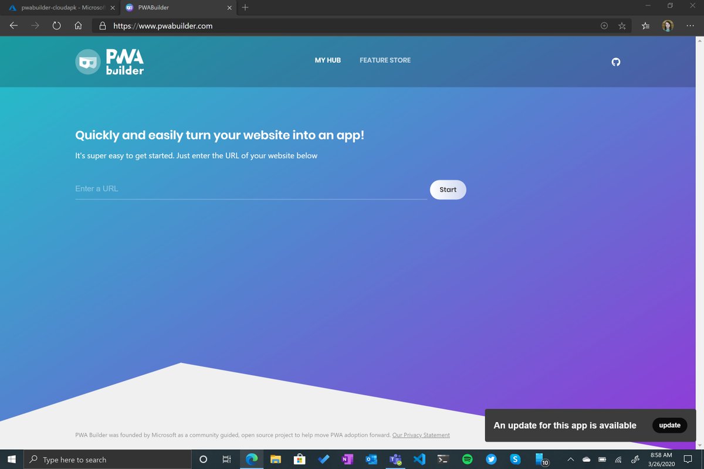Expand hidden system tray icons chevron
The image size is (704, 469).
(570, 460)
